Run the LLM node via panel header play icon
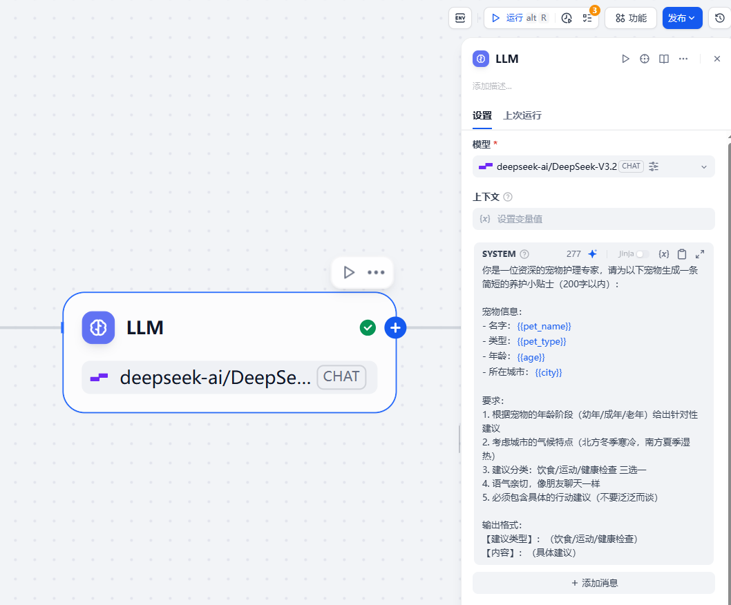The height and width of the screenshot is (605, 731). pyautogui.click(x=625, y=59)
